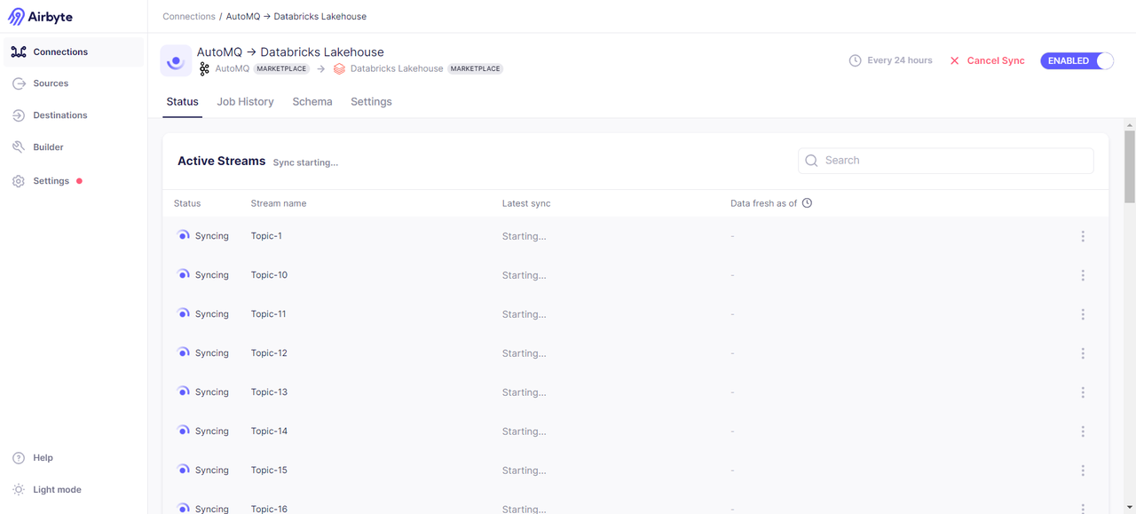The height and width of the screenshot is (514, 1136).
Task: Switch to the Job History tab
Action: coord(245,102)
